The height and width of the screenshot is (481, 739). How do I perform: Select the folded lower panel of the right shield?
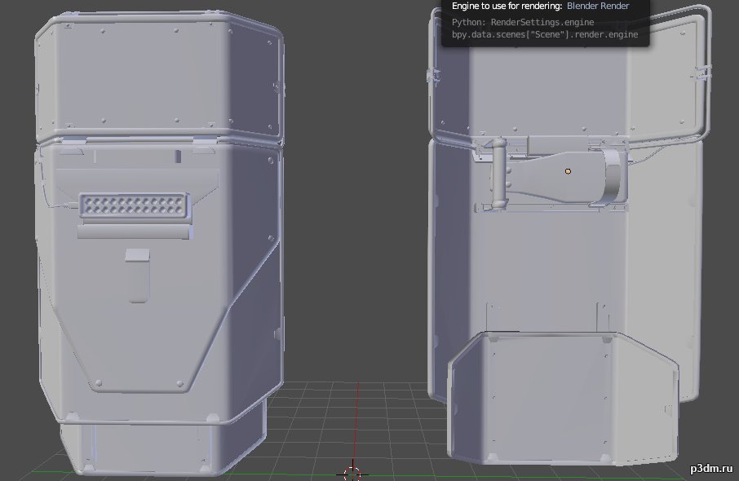click(x=563, y=398)
